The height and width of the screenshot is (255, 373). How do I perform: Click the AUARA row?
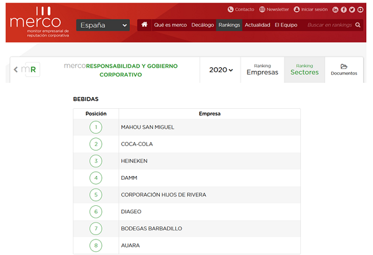pos(186,246)
